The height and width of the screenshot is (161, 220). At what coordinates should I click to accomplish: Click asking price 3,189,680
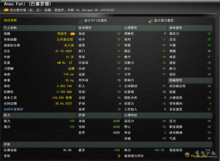tap(64, 92)
